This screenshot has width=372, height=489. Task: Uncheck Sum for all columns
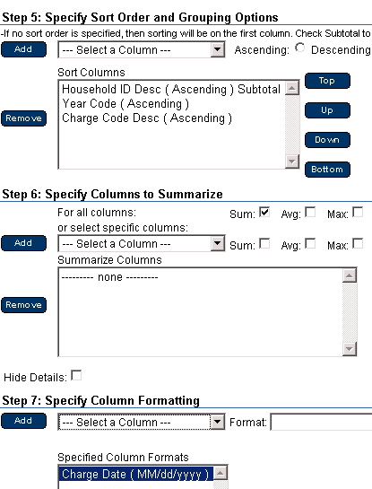[264, 213]
